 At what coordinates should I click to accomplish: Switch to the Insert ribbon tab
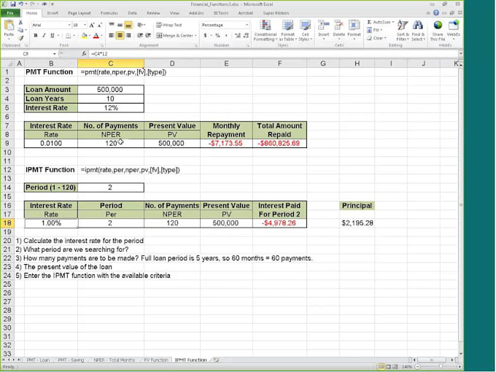(53, 13)
